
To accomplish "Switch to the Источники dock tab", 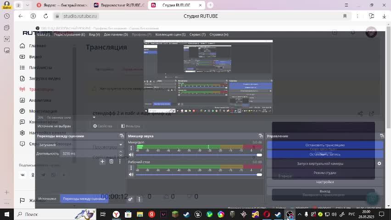I will [x=47, y=198].
